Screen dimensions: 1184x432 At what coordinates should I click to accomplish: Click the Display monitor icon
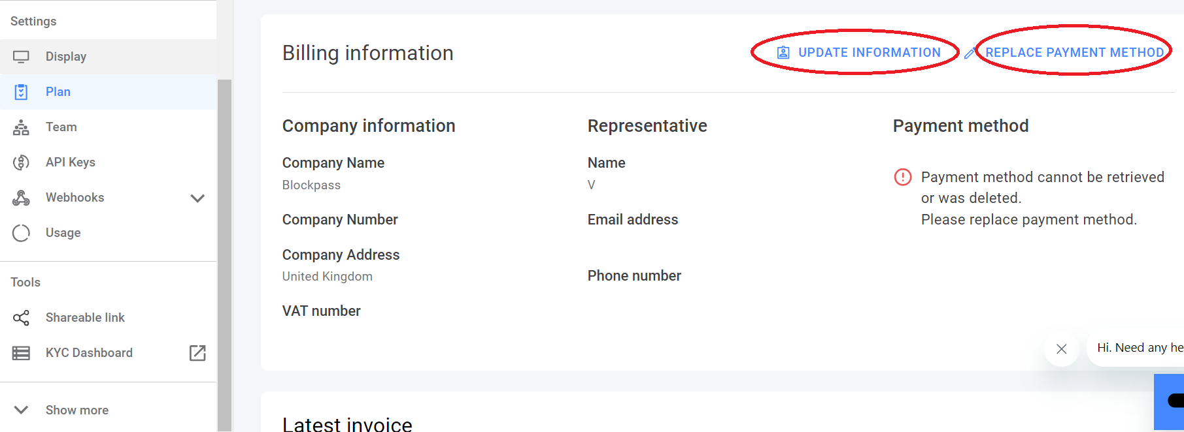click(21, 57)
